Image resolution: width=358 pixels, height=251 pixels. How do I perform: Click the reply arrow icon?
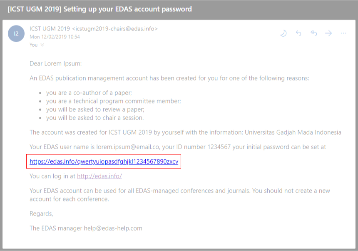click(298, 33)
